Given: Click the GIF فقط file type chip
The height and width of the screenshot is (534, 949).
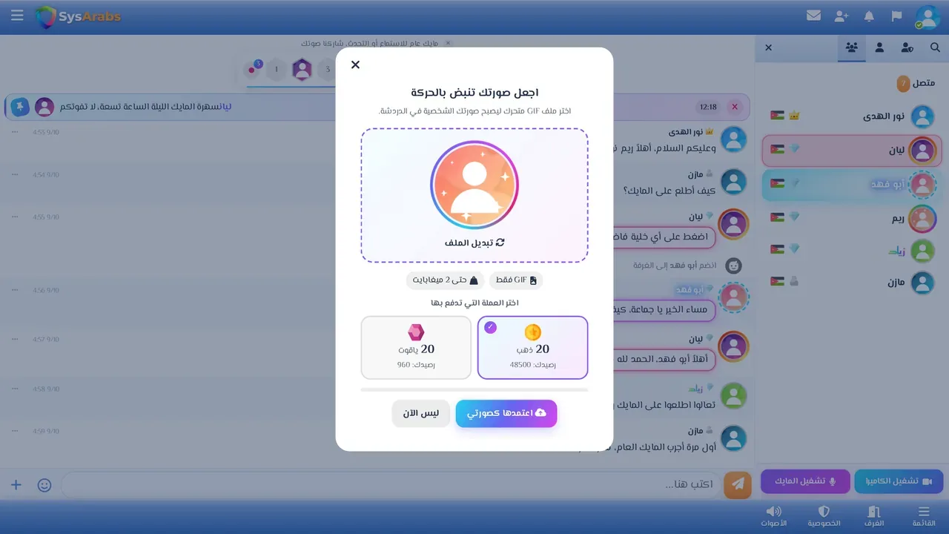Looking at the screenshot, I should click(x=516, y=280).
